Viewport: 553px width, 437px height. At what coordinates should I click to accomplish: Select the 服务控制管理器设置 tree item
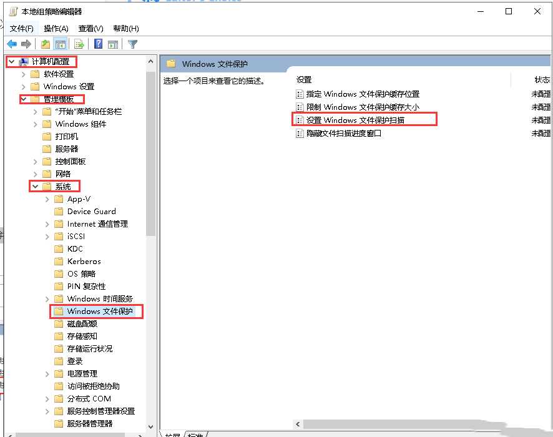[101, 411]
